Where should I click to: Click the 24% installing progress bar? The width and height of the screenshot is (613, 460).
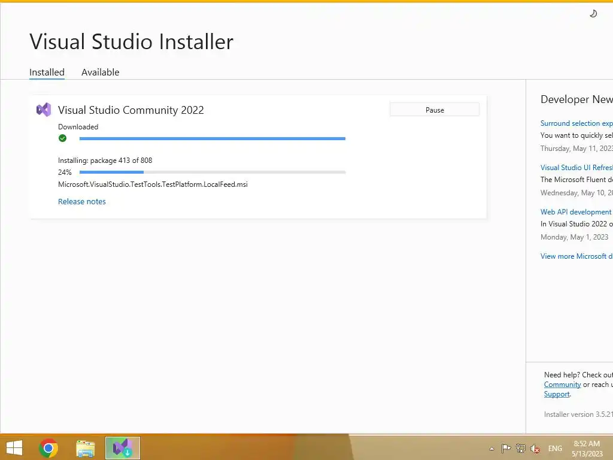[213, 172]
